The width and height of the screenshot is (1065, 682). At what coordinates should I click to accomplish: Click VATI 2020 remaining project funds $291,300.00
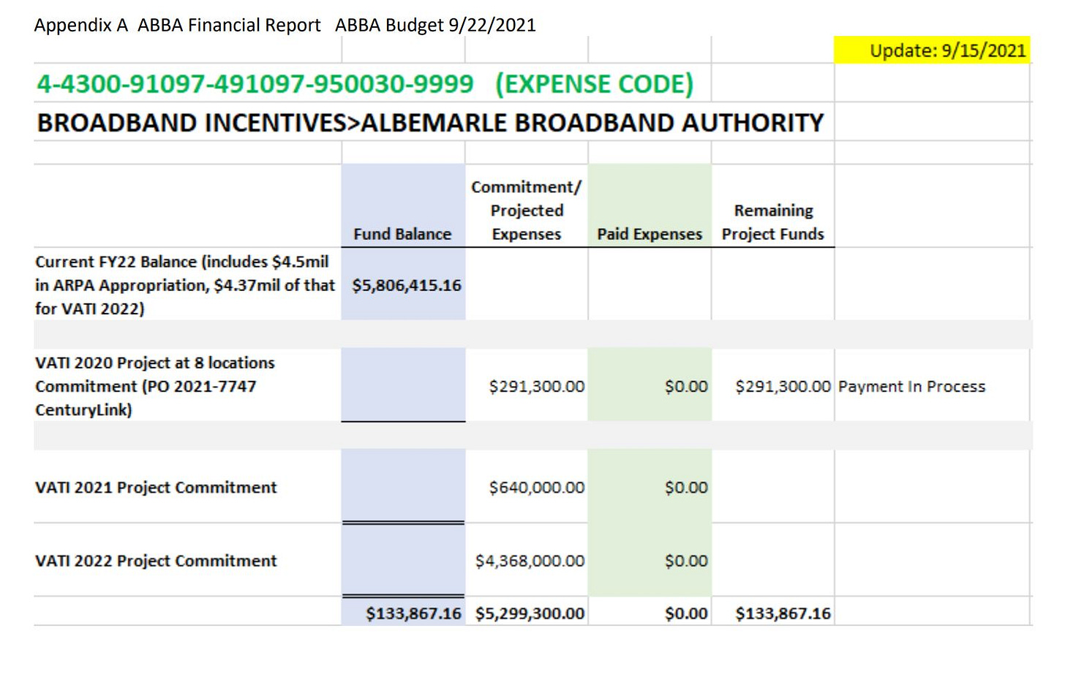pos(783,386)
